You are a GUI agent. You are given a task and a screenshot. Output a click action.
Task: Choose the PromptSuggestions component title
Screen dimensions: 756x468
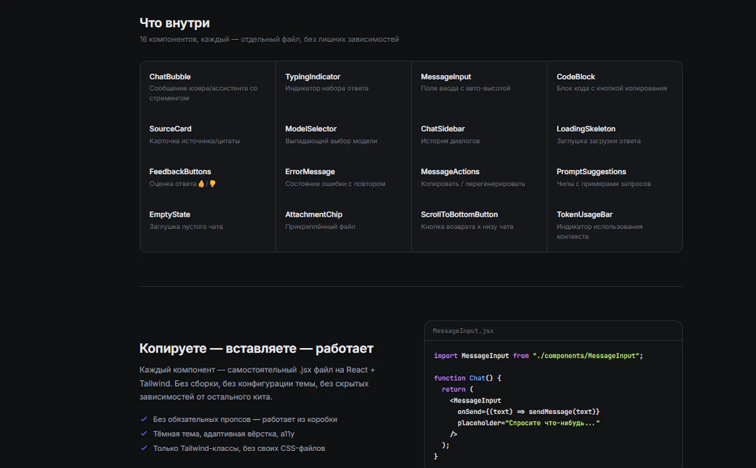pos(591,172)
